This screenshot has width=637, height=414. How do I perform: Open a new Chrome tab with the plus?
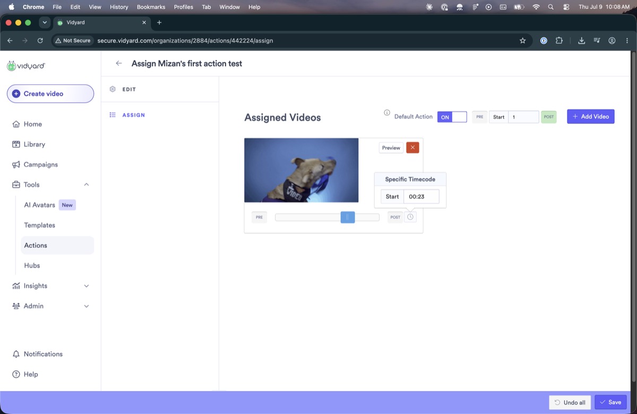pyautogui.click(x=159, y=22)
